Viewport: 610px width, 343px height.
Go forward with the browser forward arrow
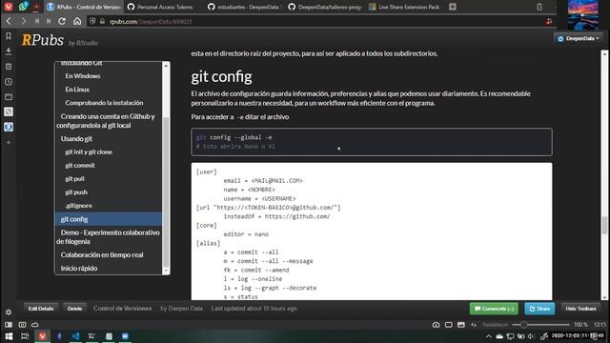23,21
